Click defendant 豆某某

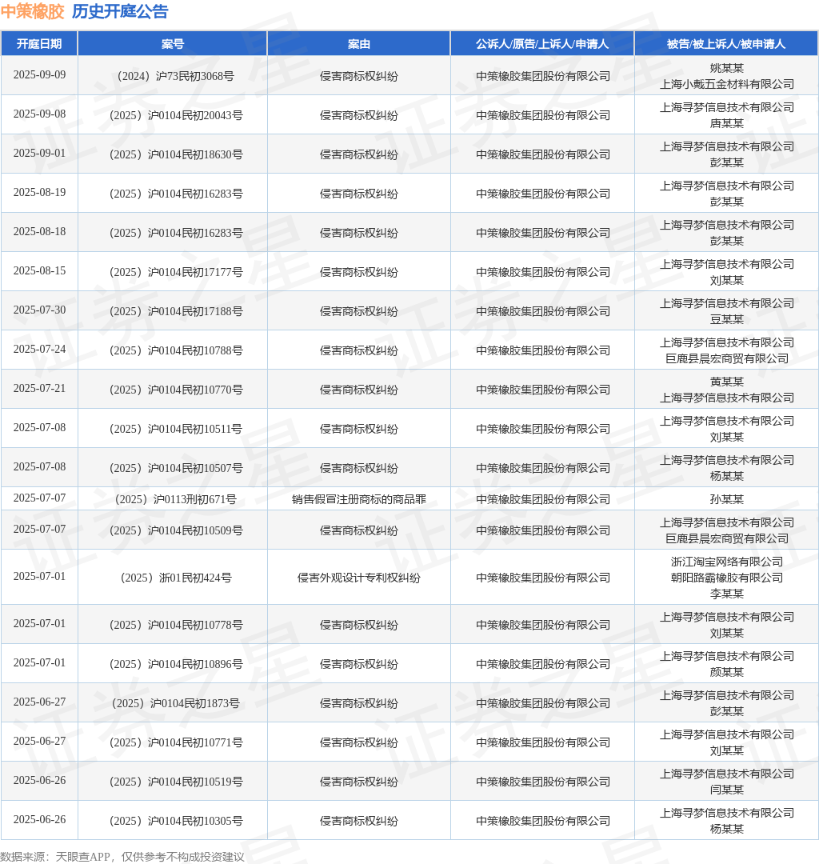(x=727, y=319)
